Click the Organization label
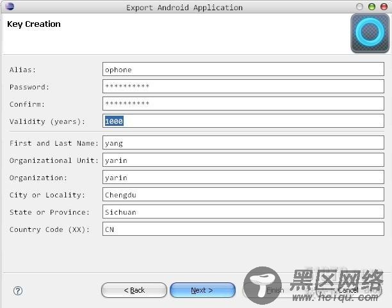Screen dimensions: 392x308 tap(38, 178)
